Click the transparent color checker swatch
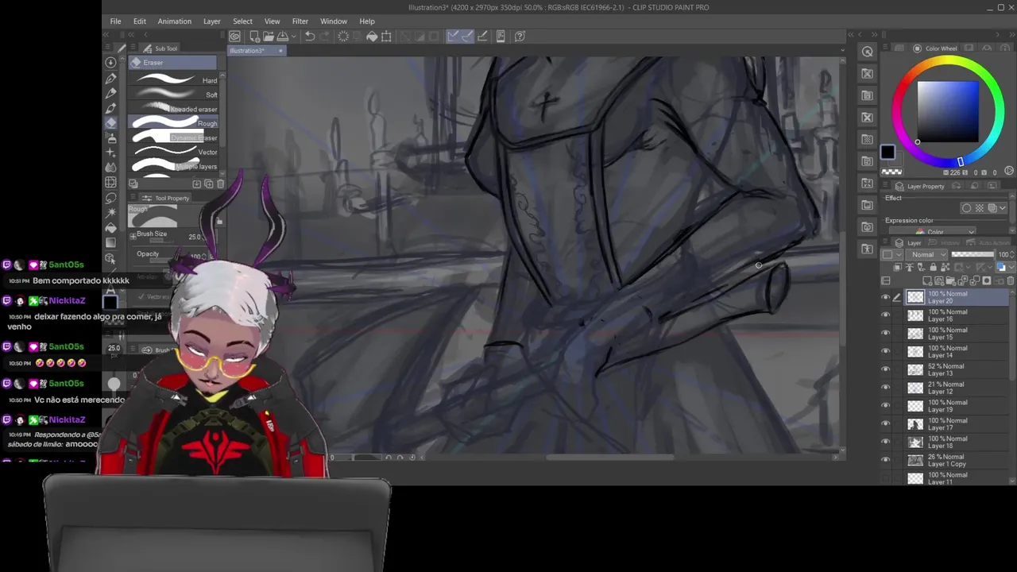 [x=891, y=172]
